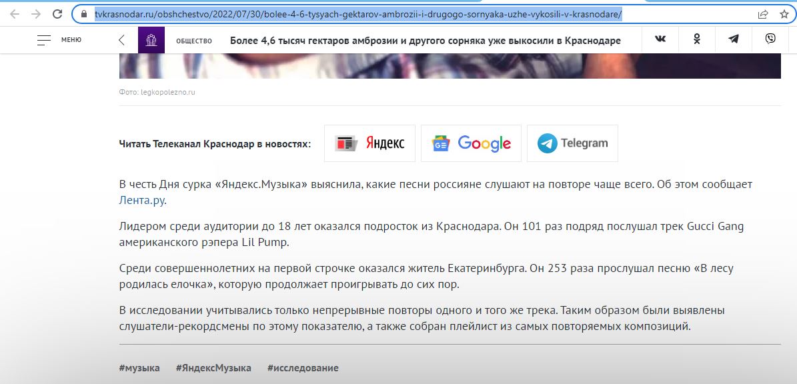Open the article header photo
Image resolution: width=797 pixels, height=384 pixels.
450,66
